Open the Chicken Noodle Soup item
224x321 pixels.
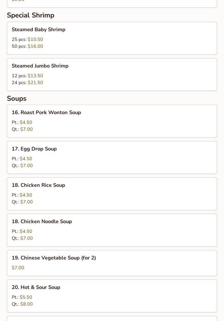tap(42, 221)
